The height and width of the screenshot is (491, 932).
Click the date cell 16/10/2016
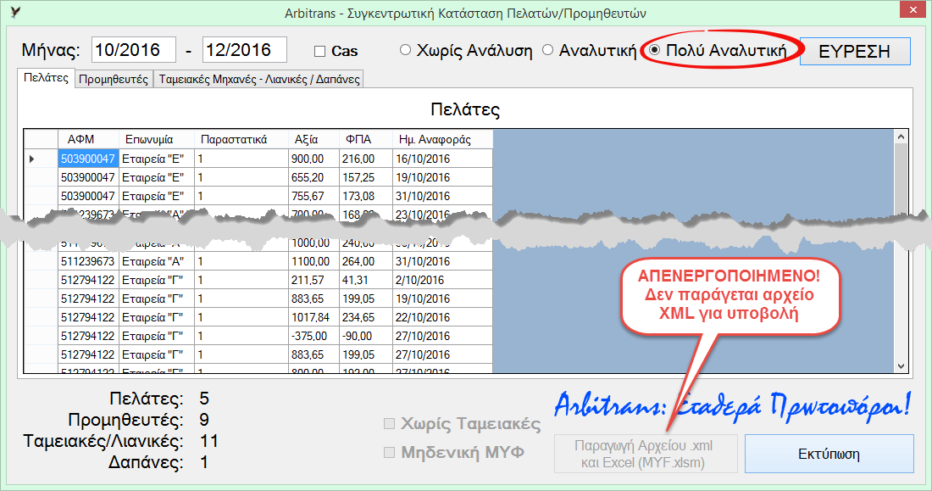tap(443, 159)
